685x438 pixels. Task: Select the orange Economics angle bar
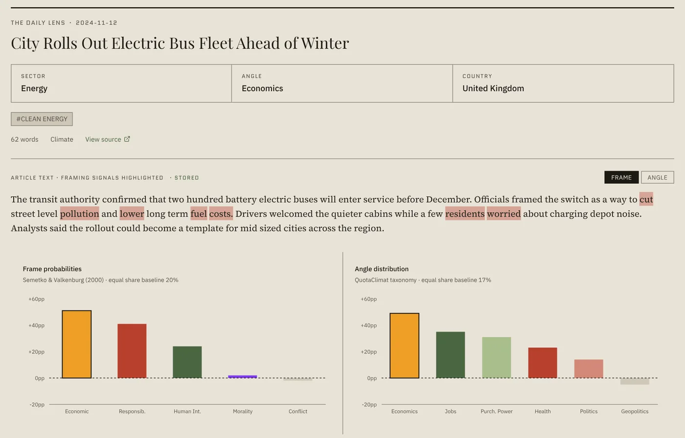[x=405, y=346]
